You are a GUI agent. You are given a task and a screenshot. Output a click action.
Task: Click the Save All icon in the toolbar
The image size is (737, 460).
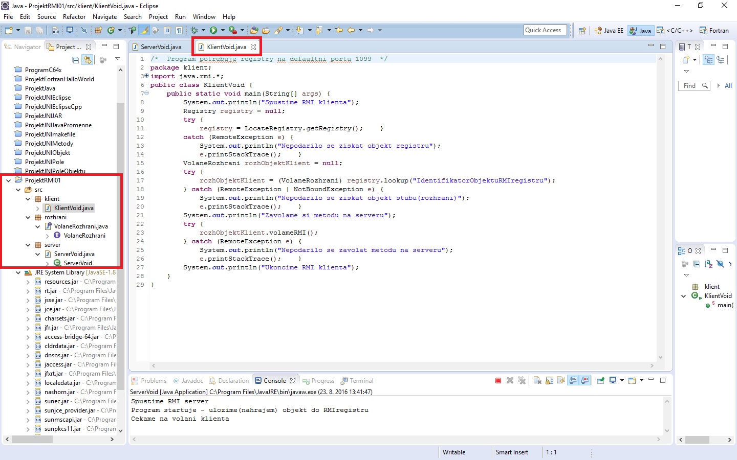40,30
